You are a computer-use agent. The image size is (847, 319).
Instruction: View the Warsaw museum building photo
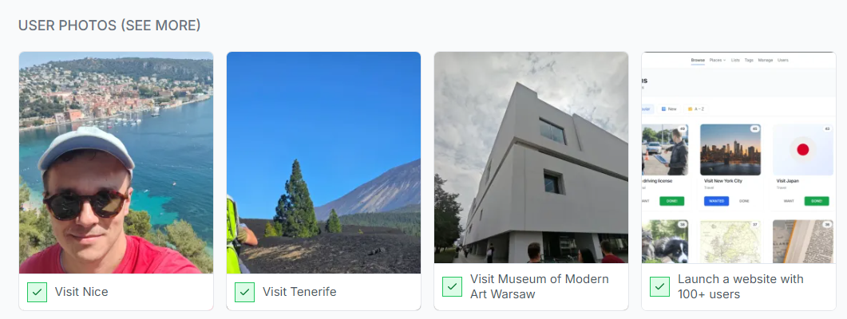pyautogui.click(x=531, y=158)
